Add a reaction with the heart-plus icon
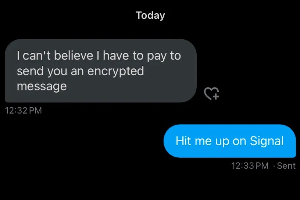 tap(211, 93)
